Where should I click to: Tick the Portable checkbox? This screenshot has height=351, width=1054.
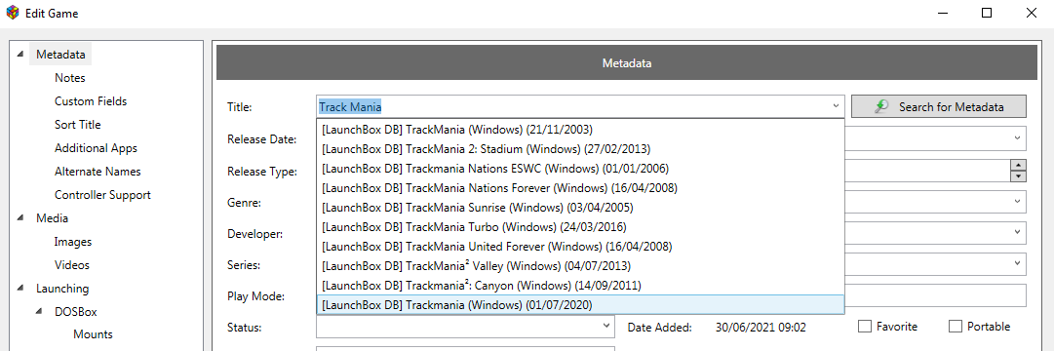[x=956, y=326]
